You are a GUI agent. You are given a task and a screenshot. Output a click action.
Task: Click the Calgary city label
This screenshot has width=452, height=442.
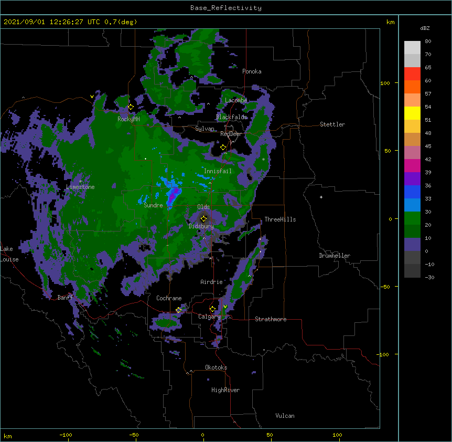209,317
